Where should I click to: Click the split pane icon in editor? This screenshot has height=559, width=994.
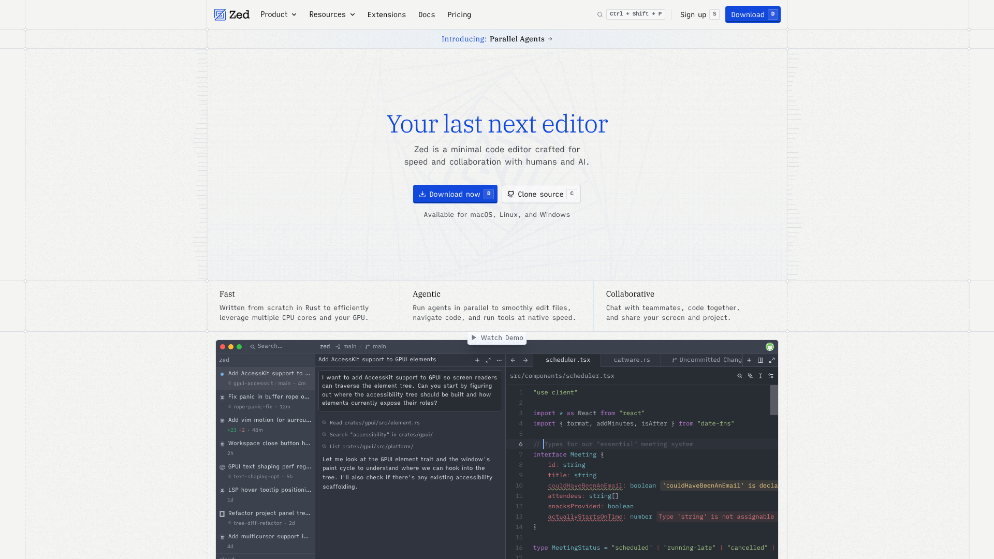[x=761, y=360]
